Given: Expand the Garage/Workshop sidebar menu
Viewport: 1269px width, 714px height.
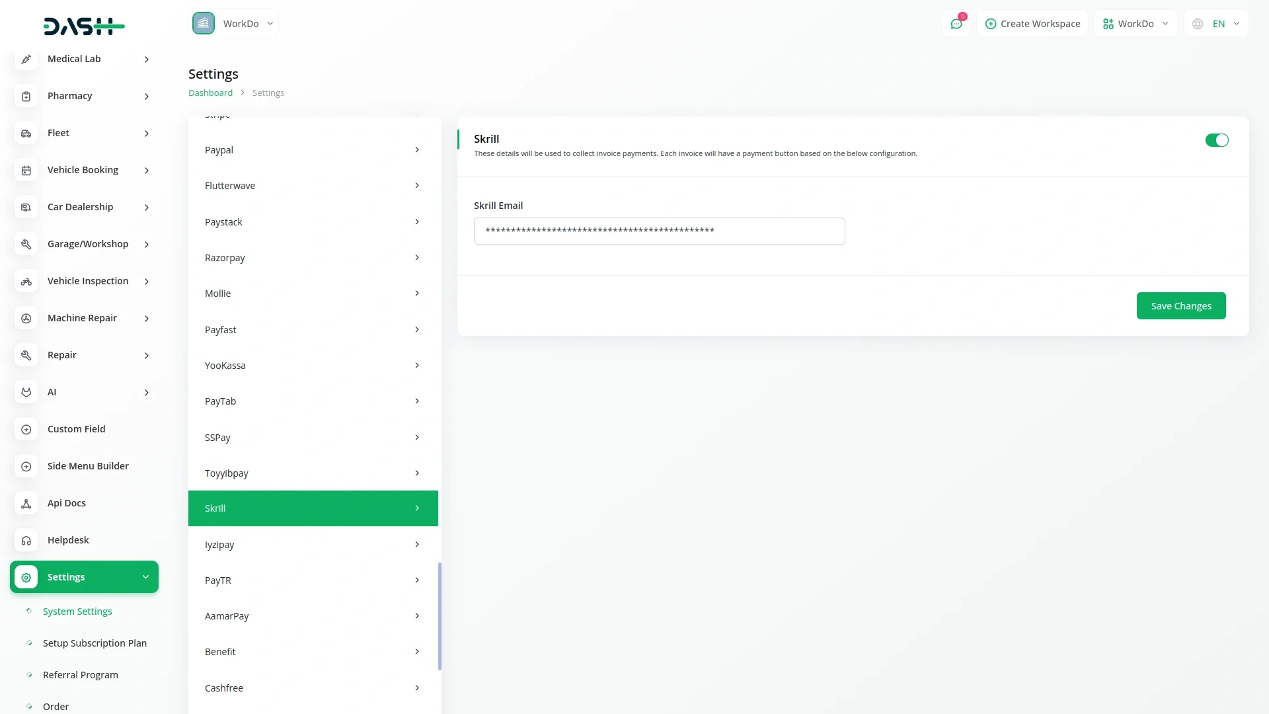Looking at the screenshot, I should point(88,244).
